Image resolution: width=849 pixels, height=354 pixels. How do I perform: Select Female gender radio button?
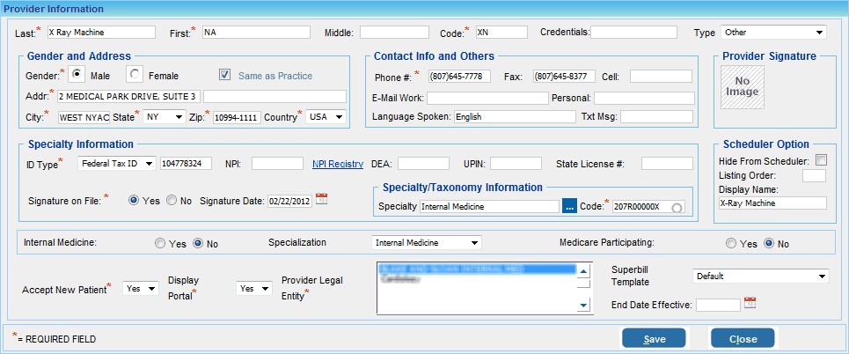135,76
